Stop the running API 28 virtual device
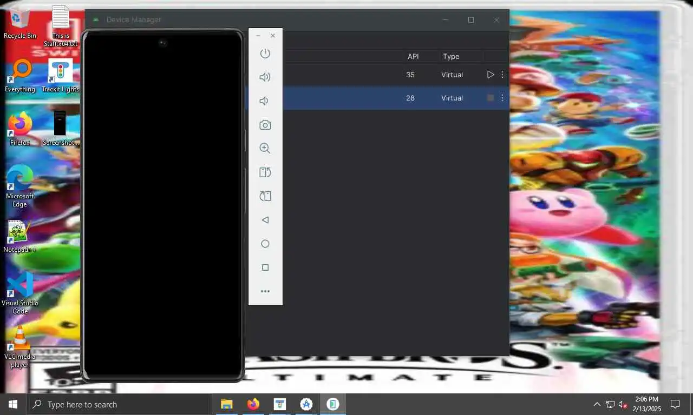Image resolution: width=693 pixels, height=415 pixels. tap(490, 98)
